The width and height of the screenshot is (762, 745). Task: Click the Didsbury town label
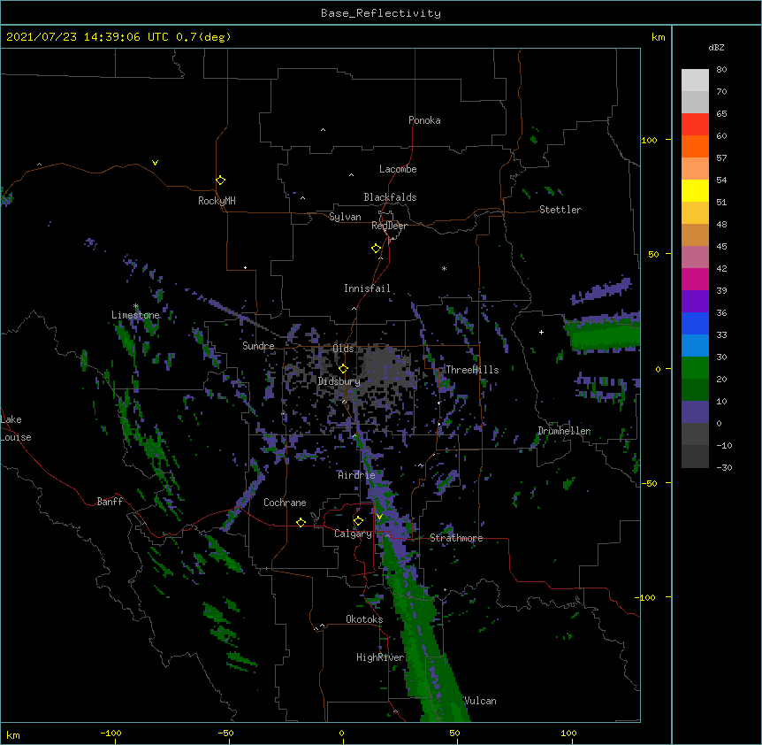[339, 381]
